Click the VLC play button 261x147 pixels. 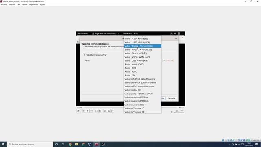(x=79, y=111)
